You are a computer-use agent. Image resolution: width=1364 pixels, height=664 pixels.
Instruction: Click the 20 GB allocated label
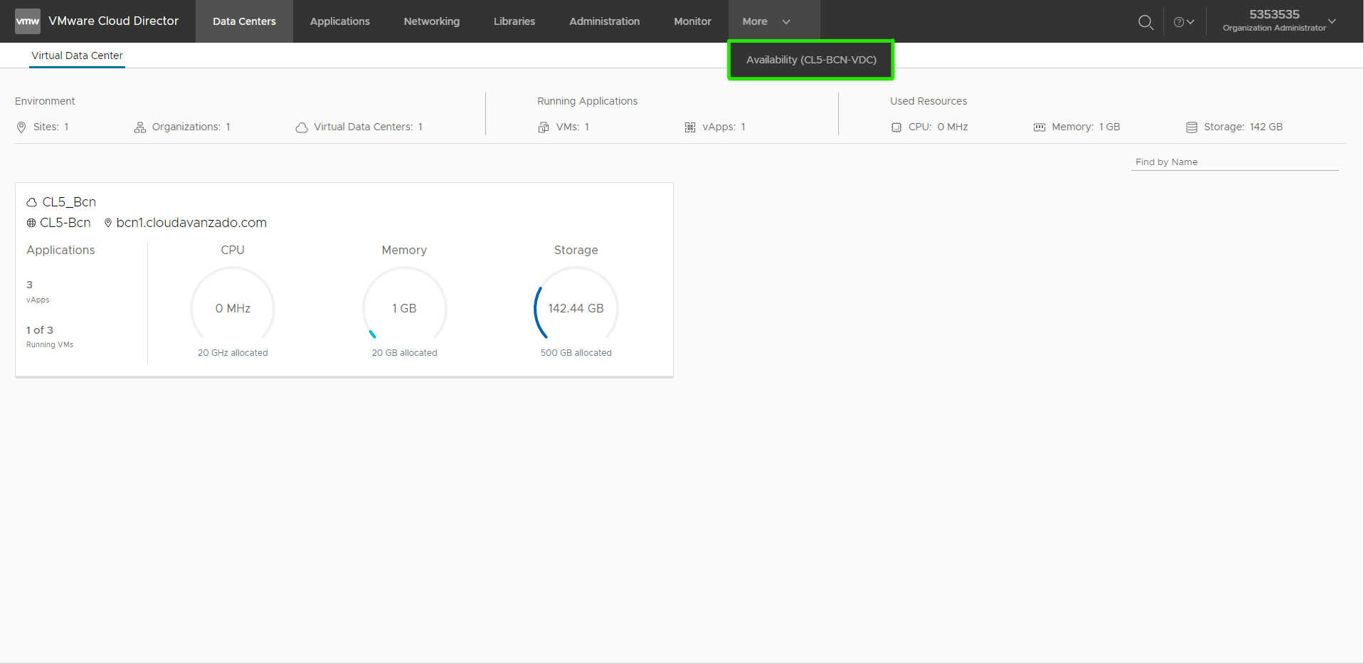point(404,353)
